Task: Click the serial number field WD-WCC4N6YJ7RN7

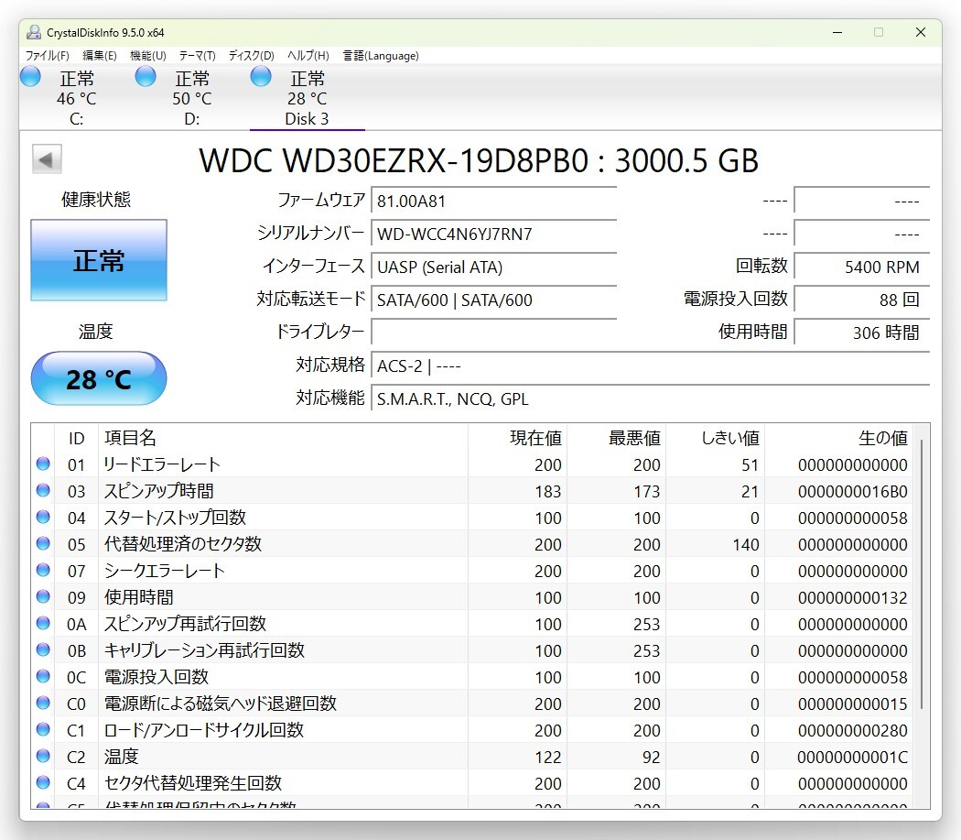Action: click(493, 234)
